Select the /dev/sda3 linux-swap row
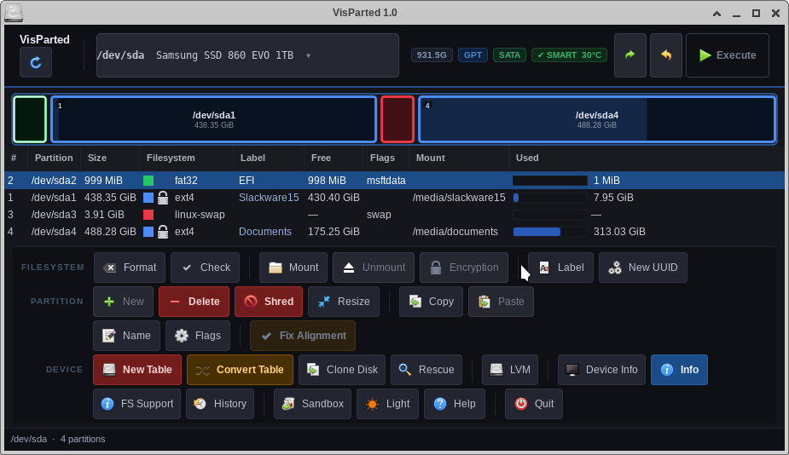This screenshot has height=455, width=789. pyautogui.click(x=394, y=215)
